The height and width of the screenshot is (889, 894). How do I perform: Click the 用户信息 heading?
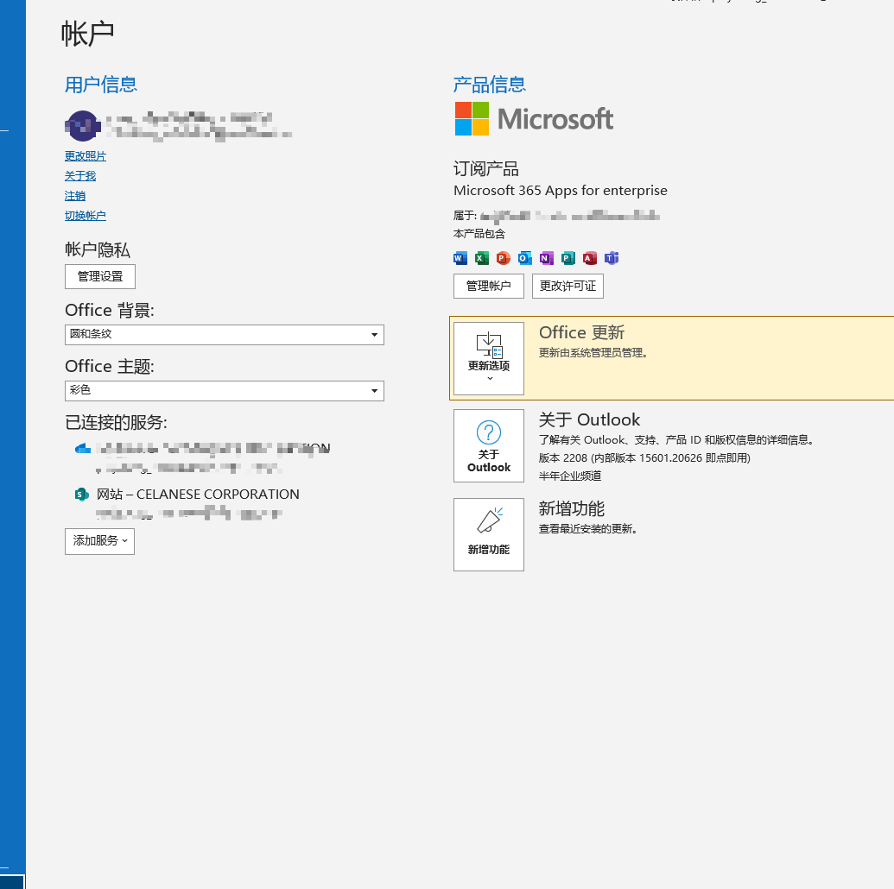[x=101, y=85]
